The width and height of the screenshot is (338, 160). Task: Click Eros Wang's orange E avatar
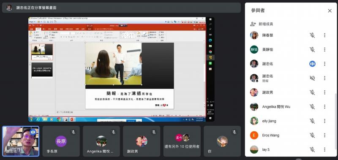(254, 135)
